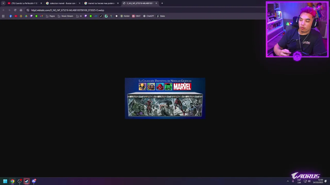Image resolution: width=330 pixels, height=185 pixels.
Task: Open the white diamond bookmark before Kicklet
Action: (x=117, y=16)
